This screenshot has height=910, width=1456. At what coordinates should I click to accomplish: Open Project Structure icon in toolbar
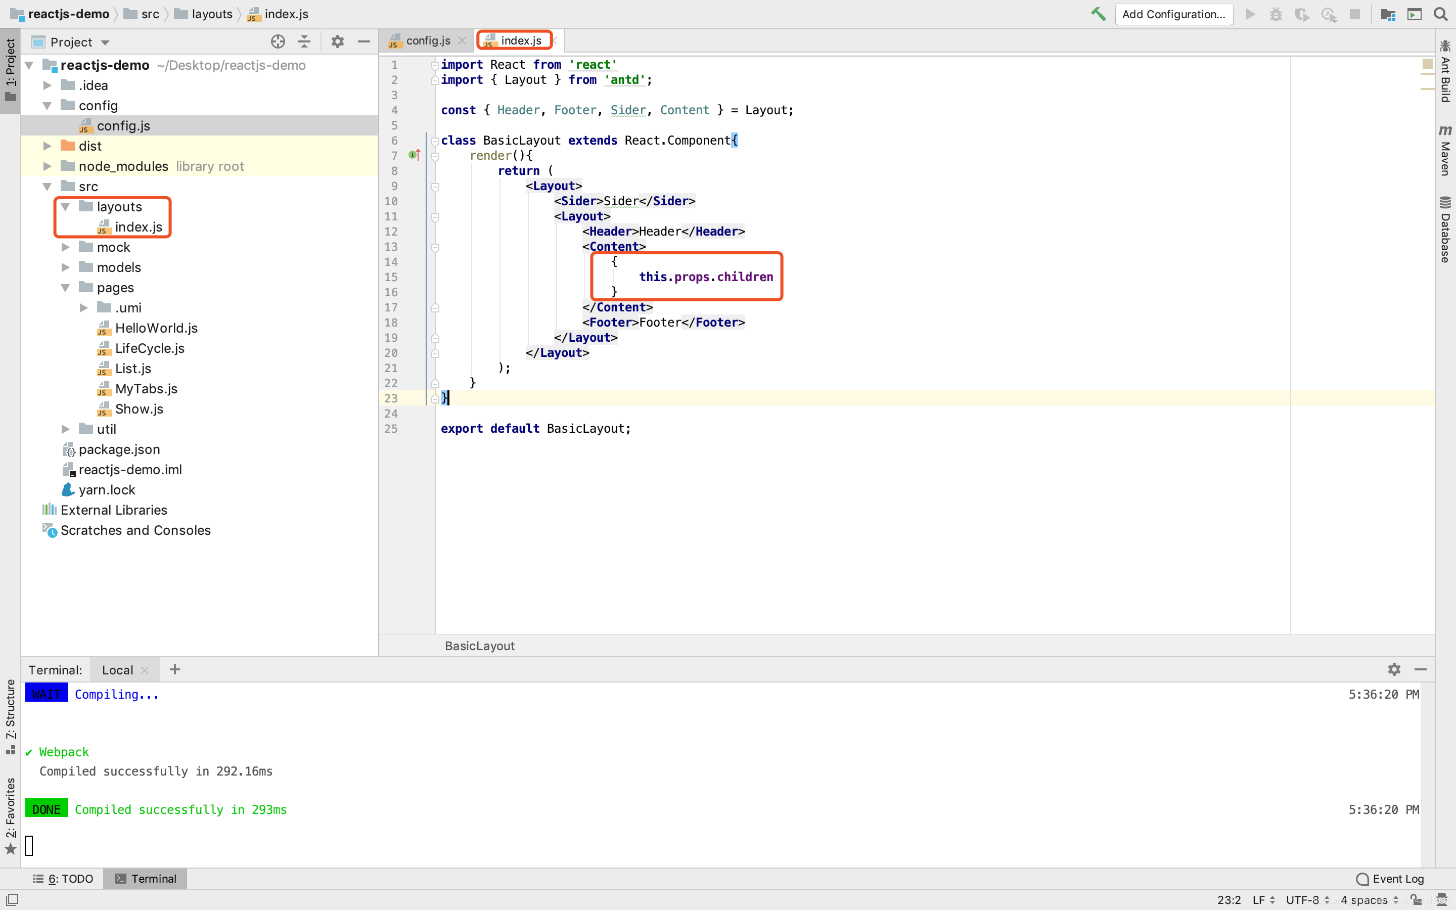[x=1388, y=14]
